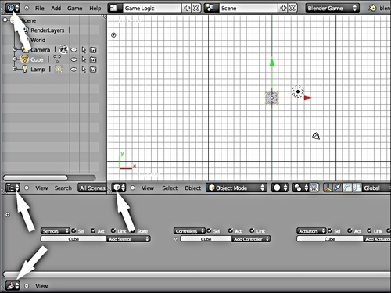This screenshot has width=391, height=293.
Task: Enable the scale manipulator
Action: click(x=357, y=188)
